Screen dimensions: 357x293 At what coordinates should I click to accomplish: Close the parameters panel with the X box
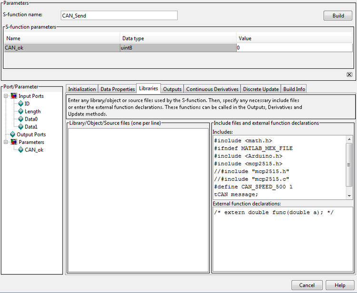pos(349,75)
